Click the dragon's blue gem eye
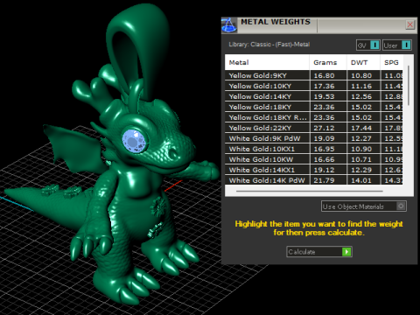420x315 pixels. (x=135, y=141)
